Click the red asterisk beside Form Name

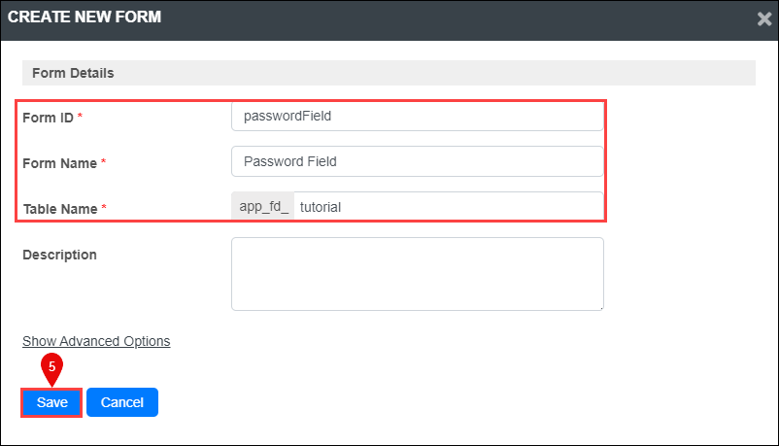click(x=103, y=161)
